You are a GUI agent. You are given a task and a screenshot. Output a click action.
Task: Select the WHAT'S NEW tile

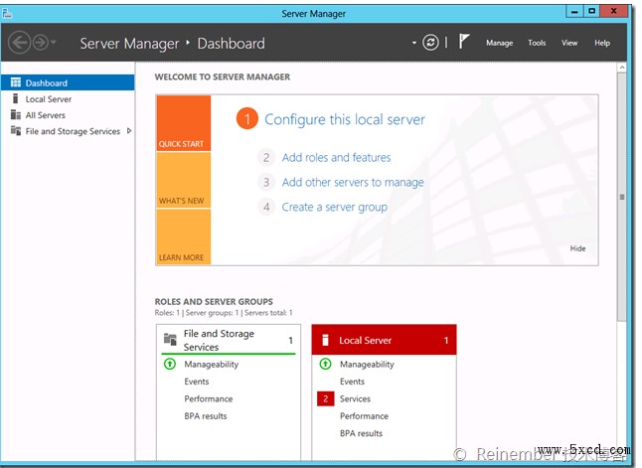(184, 180)
